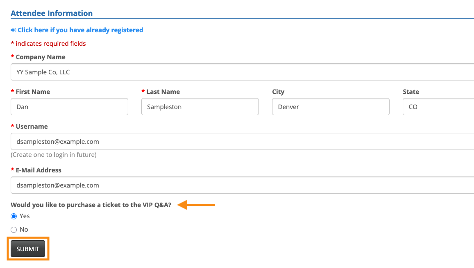Click the City input showing Denver
The height and width of the screenshot is (268, 474).
331,107
